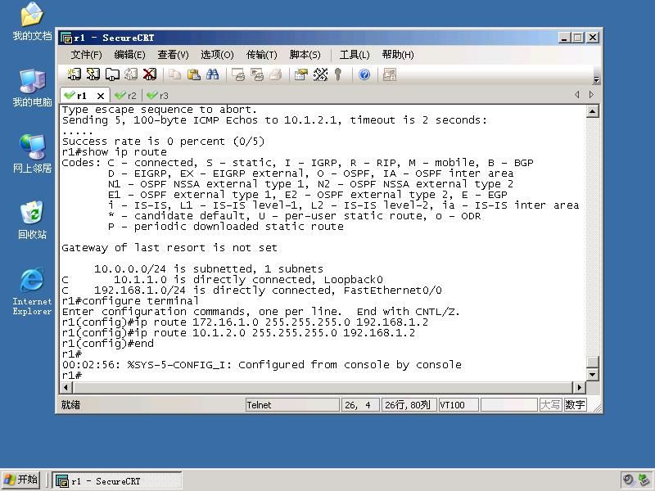The height and width of the screenshot is (491, 655).
Task: Open the 传输(T) menu
Action: pos(261,55)
